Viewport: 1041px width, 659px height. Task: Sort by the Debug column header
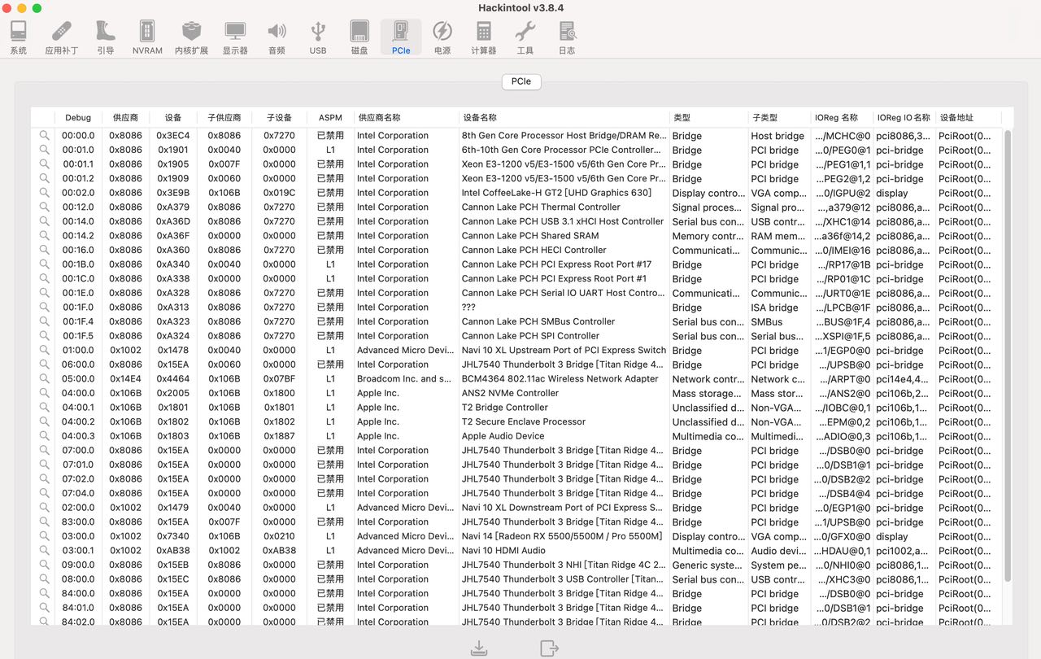coord(78,118)
